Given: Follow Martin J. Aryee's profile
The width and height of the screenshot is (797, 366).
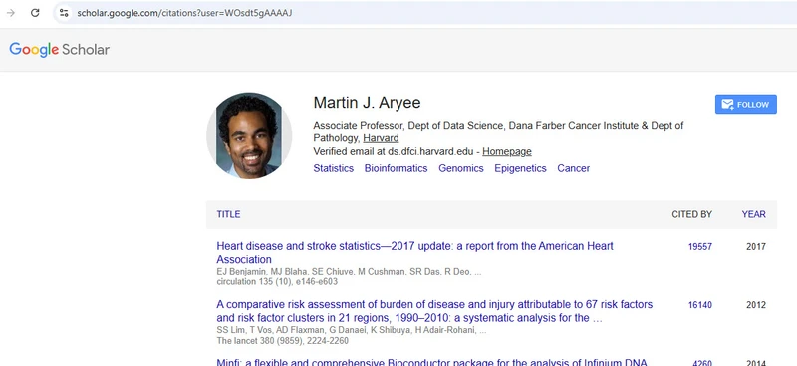Looking at the screenshot, I should point(745,105).
